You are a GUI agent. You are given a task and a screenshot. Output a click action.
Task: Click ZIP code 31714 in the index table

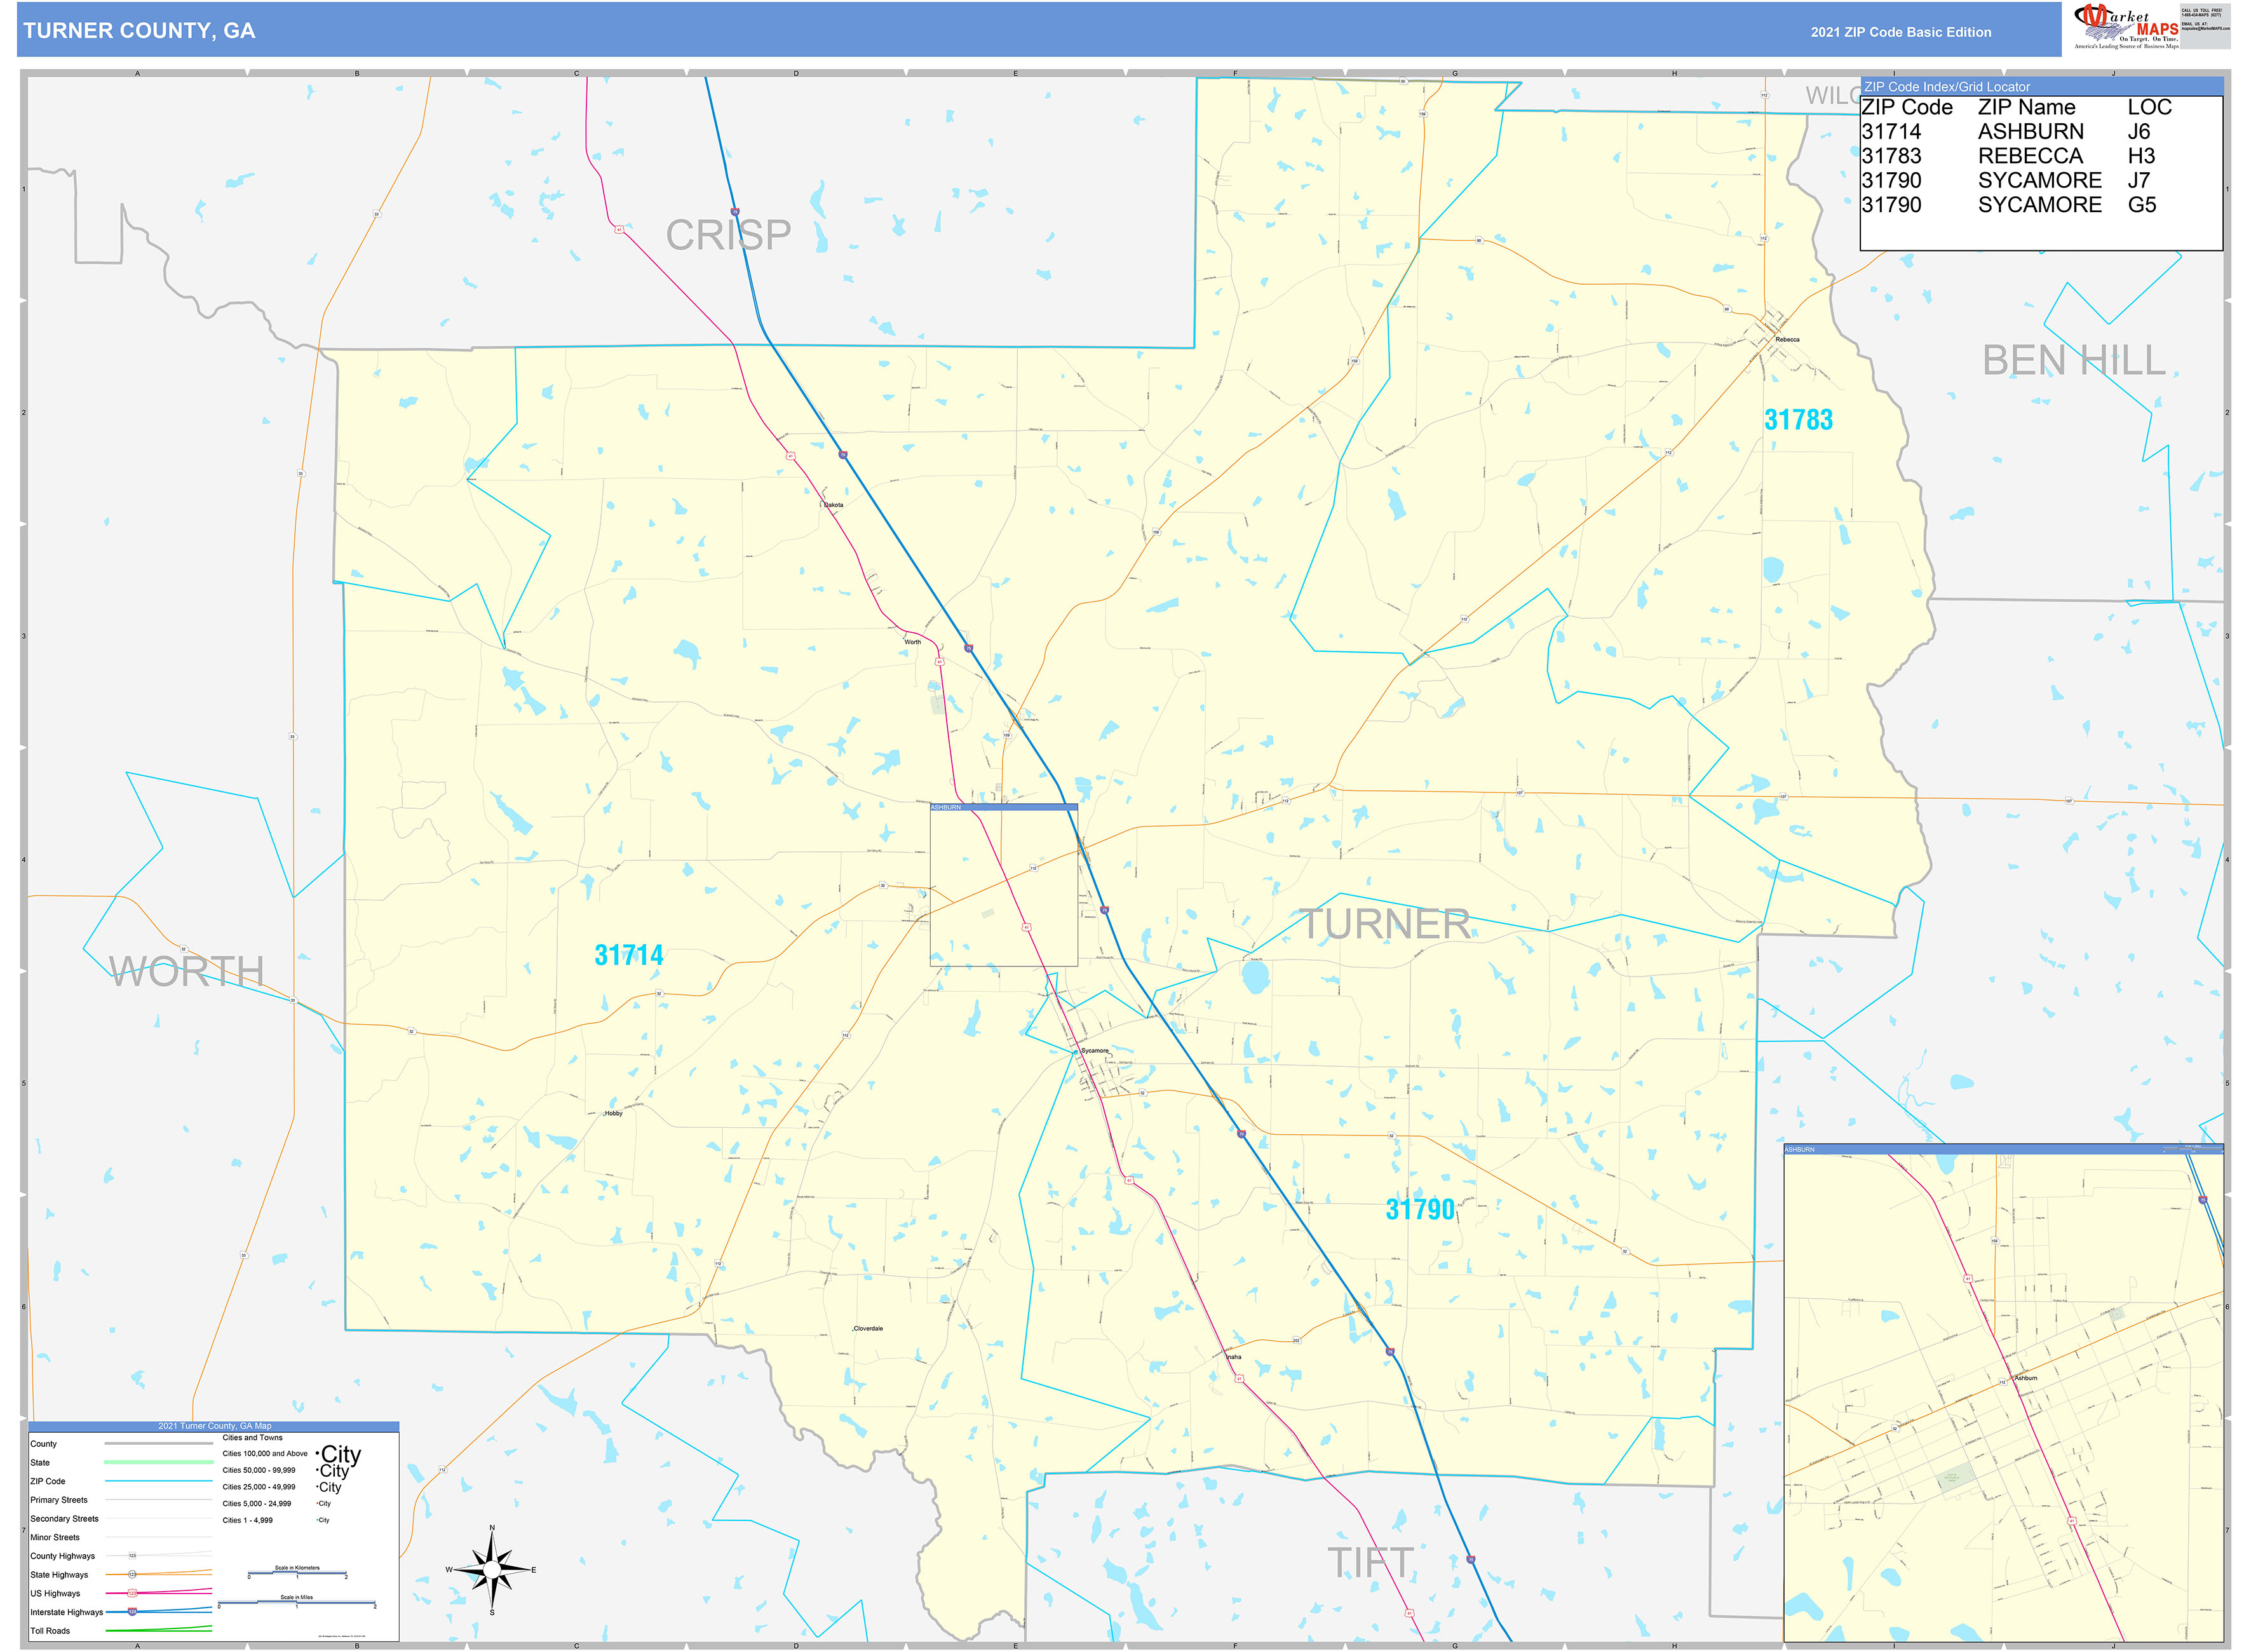[1895, 132]
